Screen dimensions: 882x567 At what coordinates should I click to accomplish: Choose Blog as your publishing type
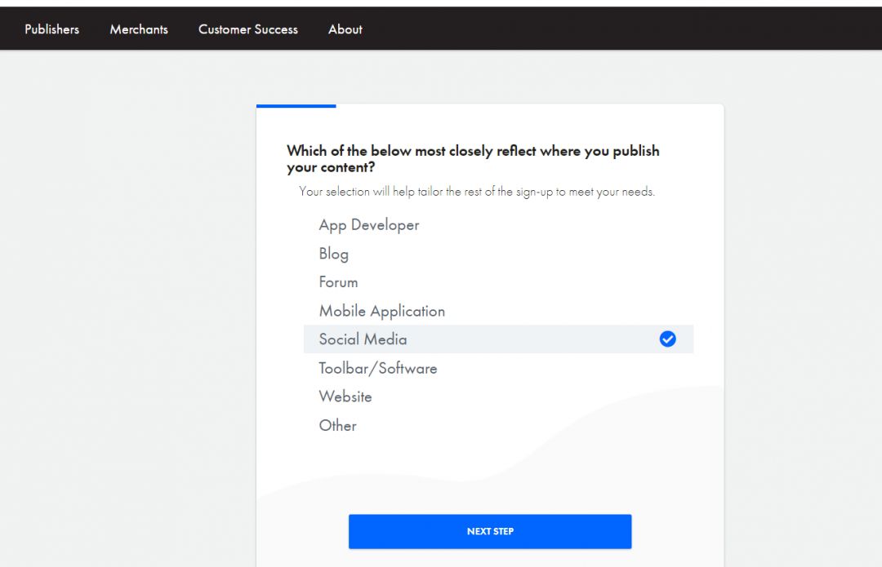click(334, 254)
